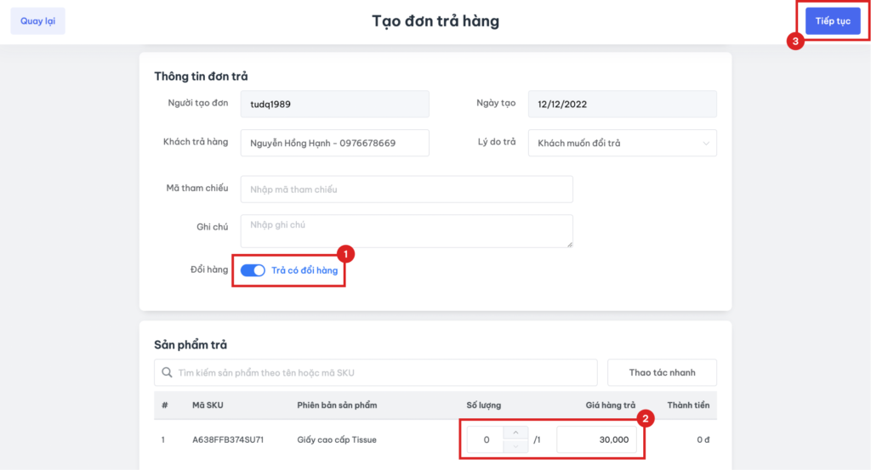Decrease return quantity with down arrow
Screen dimensions: 871x470
tap(515, 446)
